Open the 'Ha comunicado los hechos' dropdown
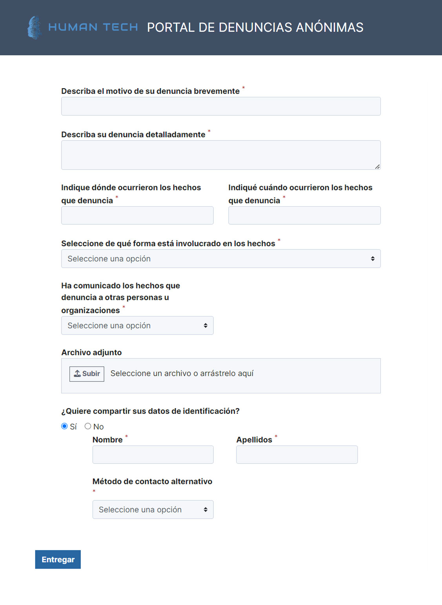442x605 pixels. coord(137,325)
